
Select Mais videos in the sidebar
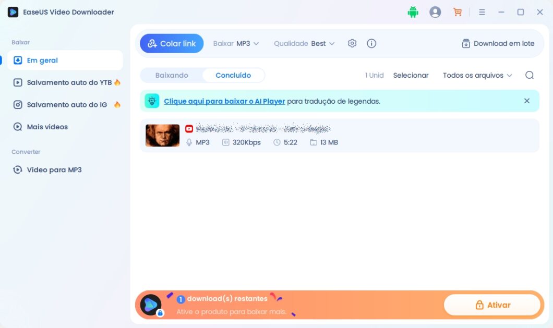tap(46, 126)
